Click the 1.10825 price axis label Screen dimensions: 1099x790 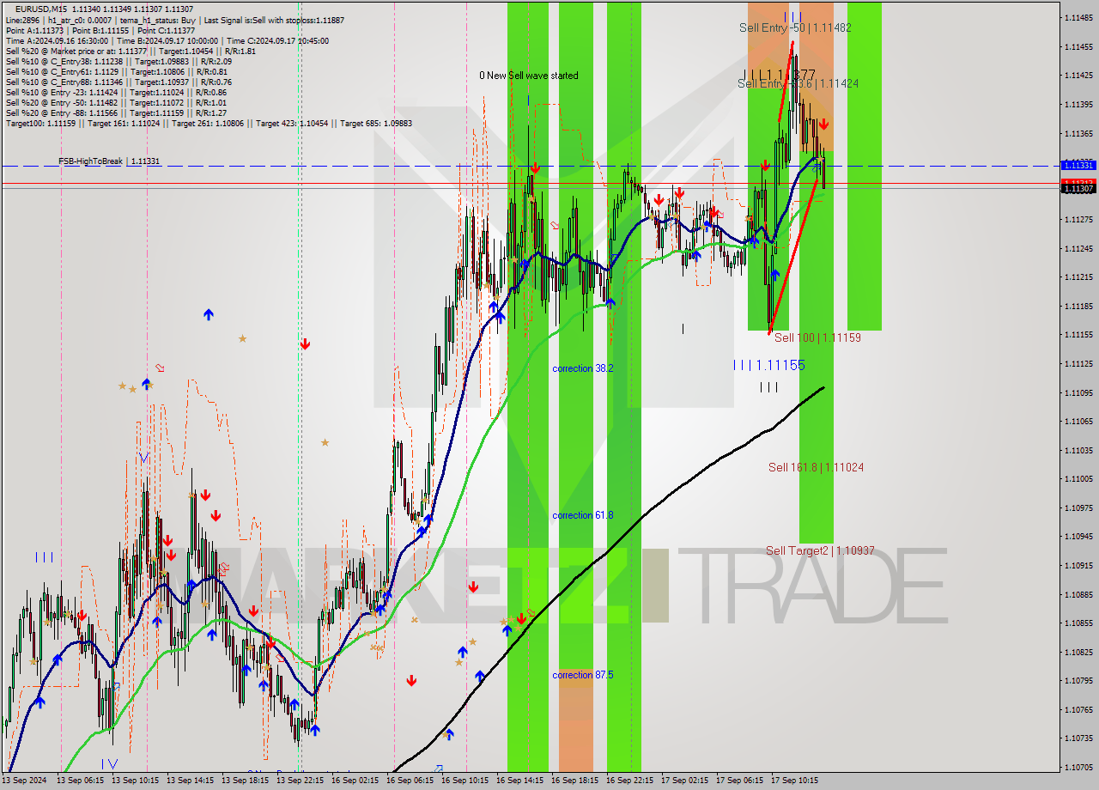1078,652
